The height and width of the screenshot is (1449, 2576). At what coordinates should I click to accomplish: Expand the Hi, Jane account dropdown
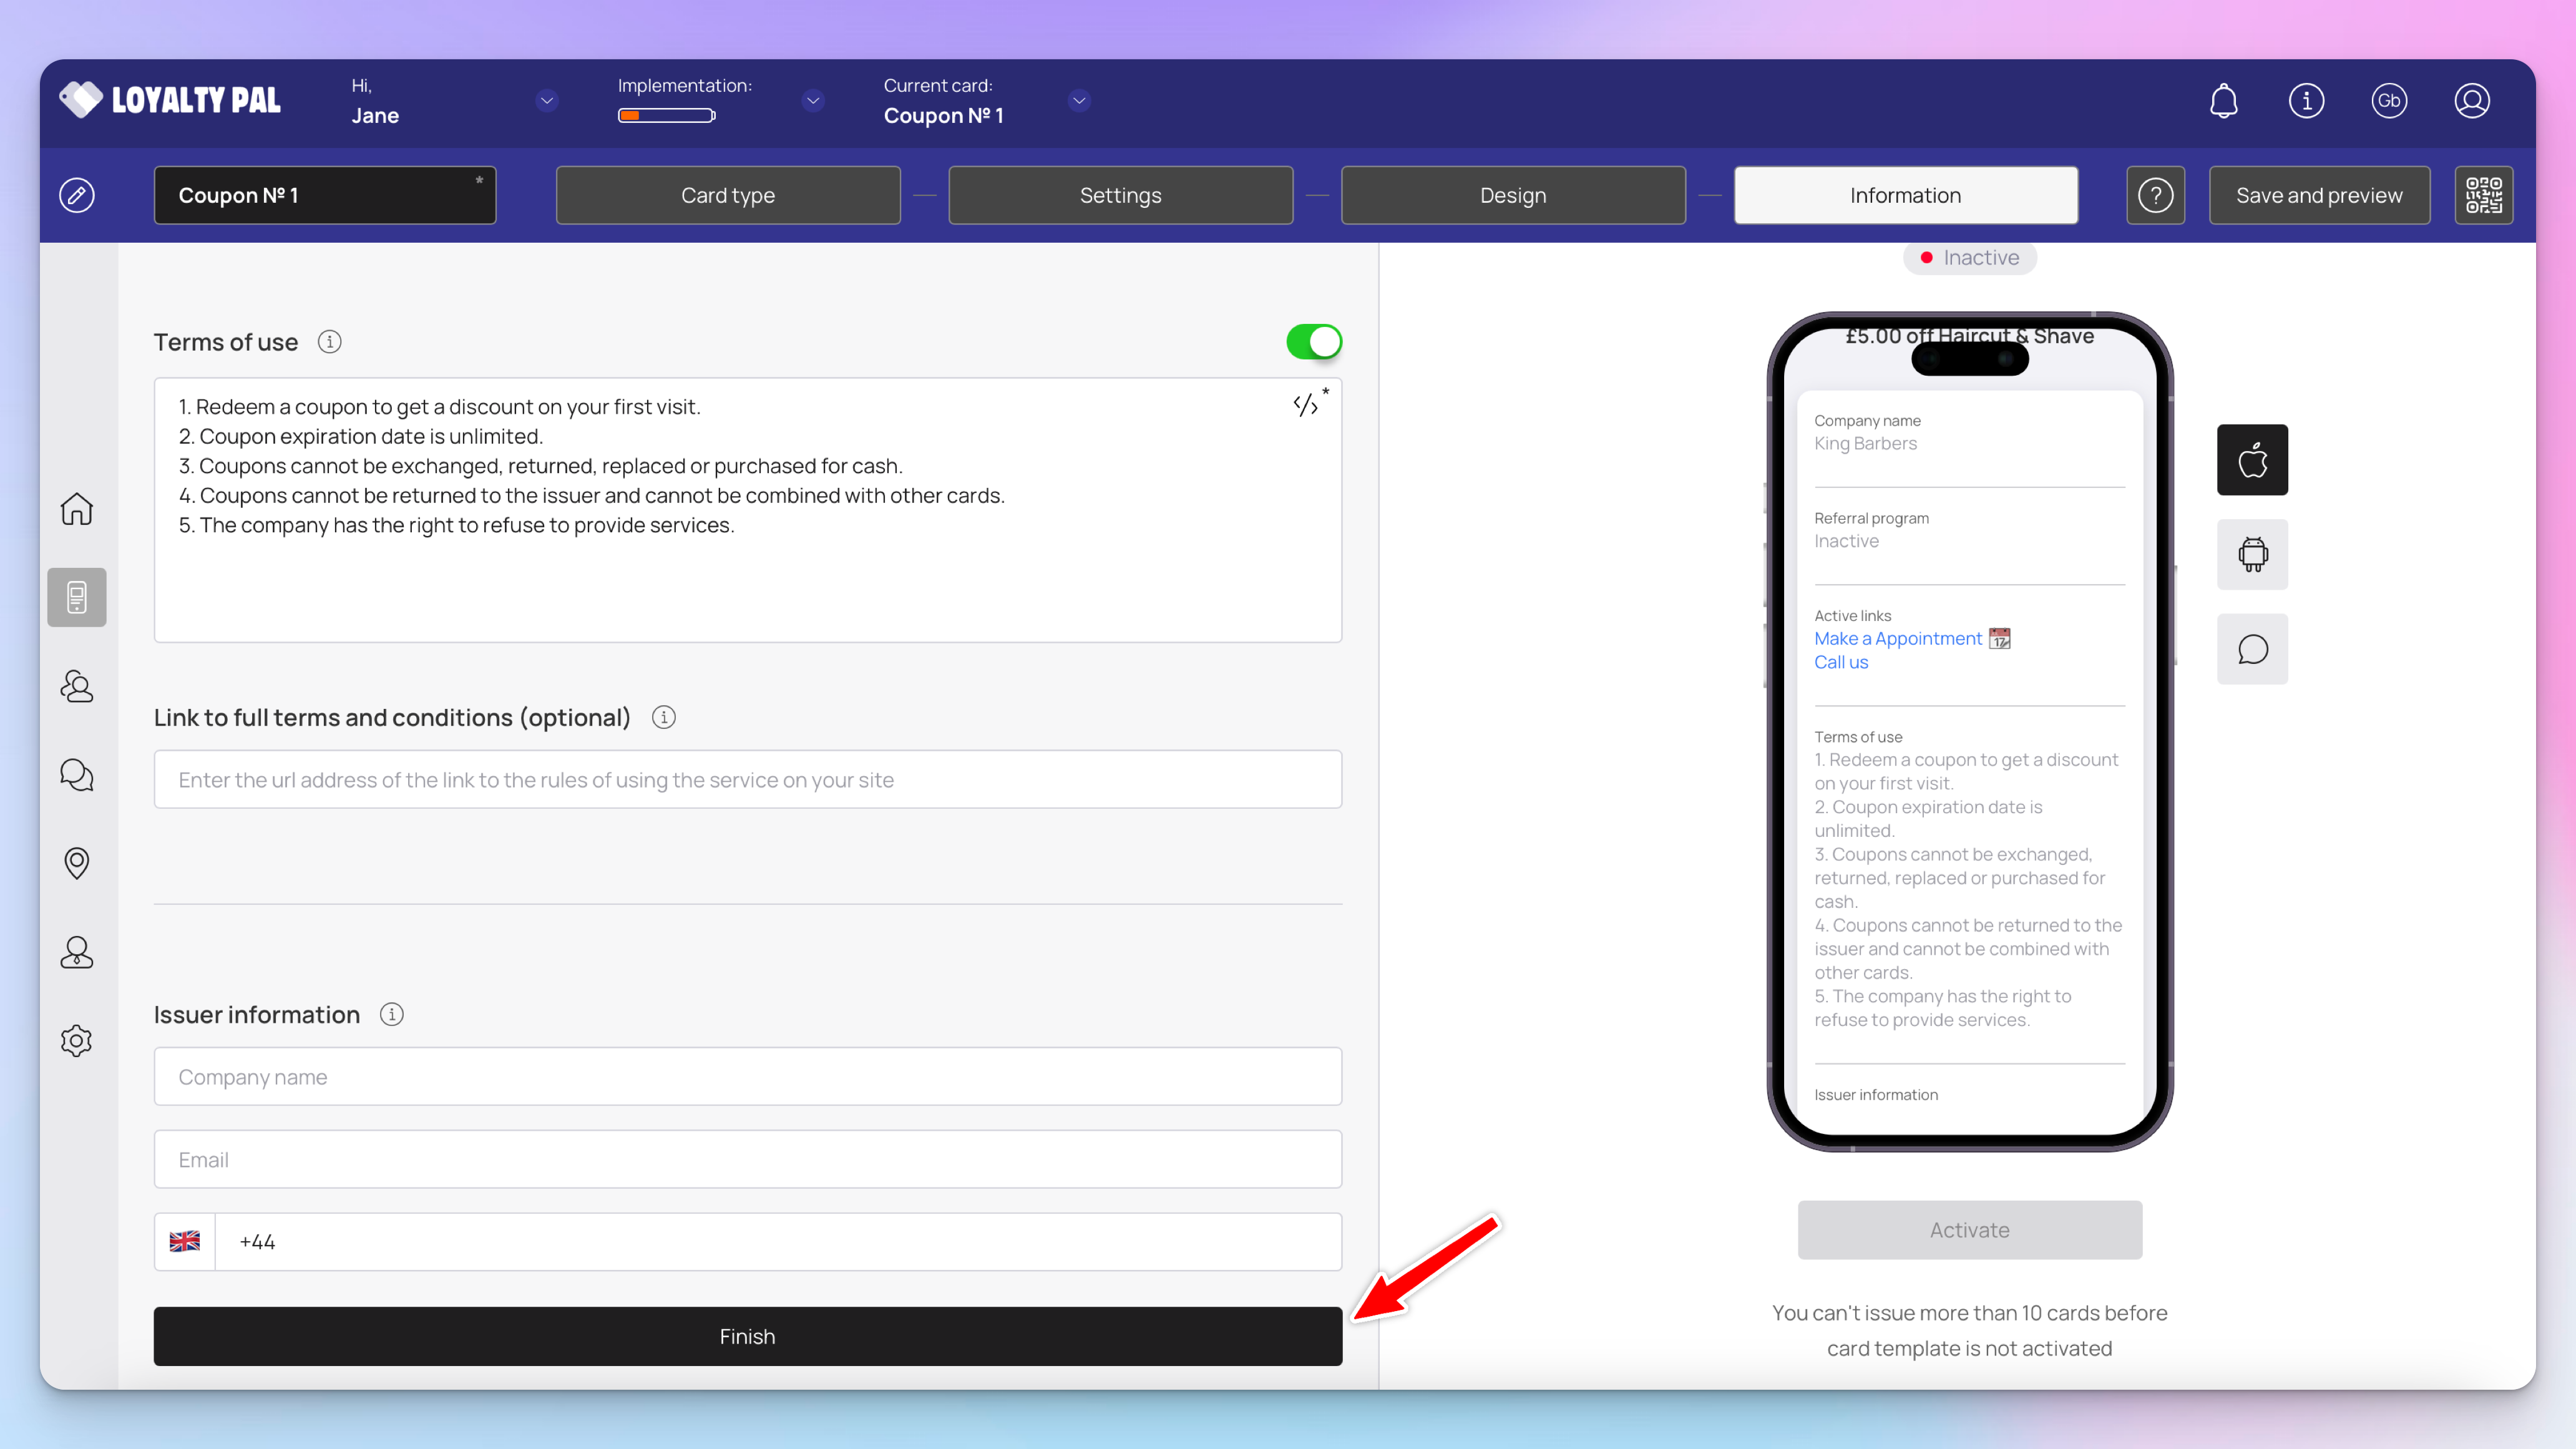pyautogui.click(x=546, y=101)
